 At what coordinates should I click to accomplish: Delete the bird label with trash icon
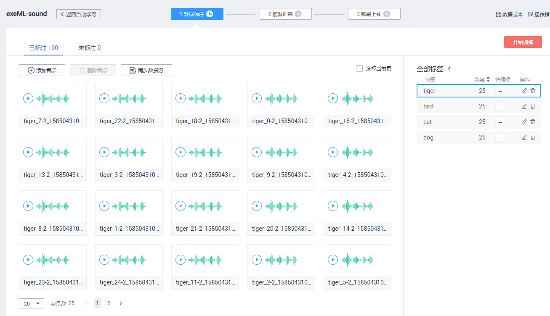[533, 106]
